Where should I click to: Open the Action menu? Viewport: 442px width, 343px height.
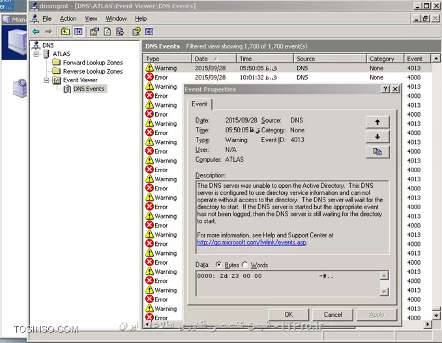[68, 19]
